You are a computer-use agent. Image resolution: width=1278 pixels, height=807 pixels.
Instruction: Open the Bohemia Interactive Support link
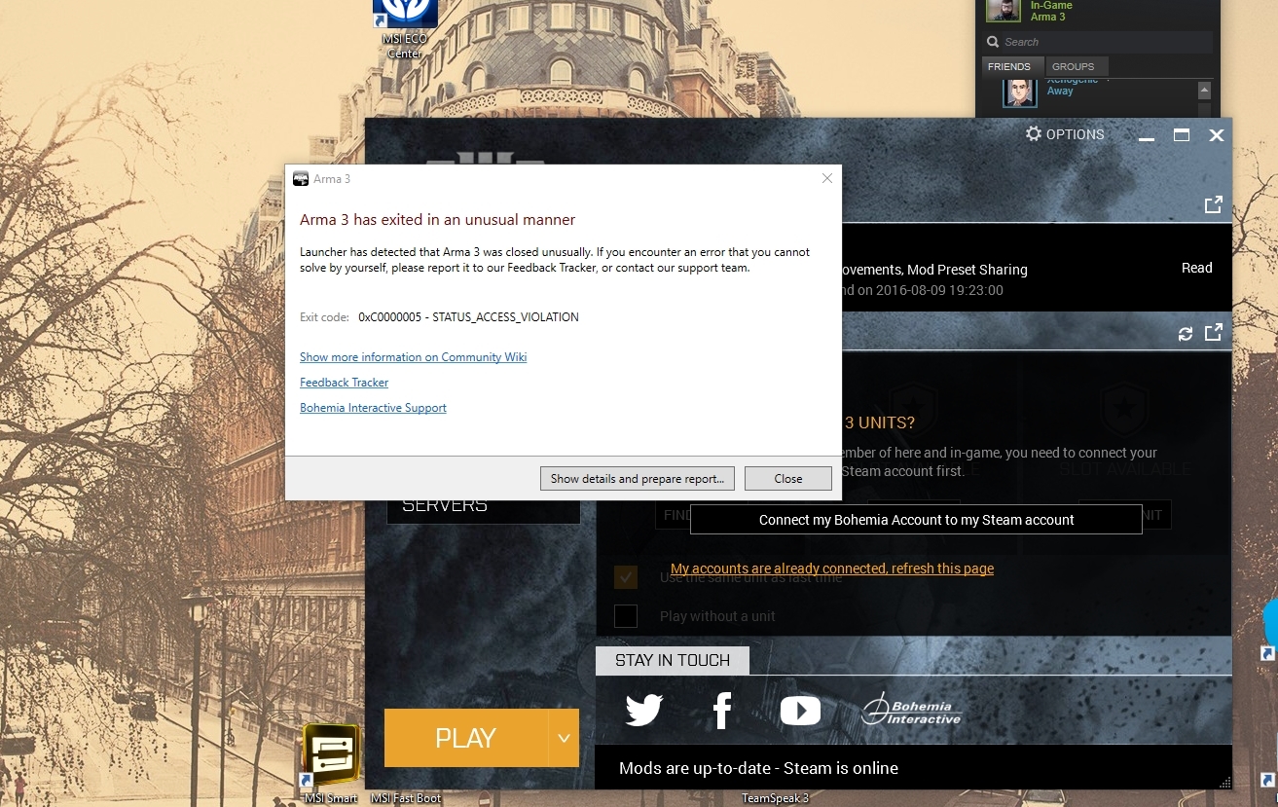pyautogui.click(x=373, y=408)
